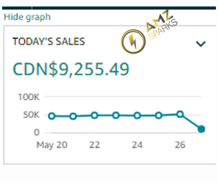Select the May 25 graph data point

click(159, 115)
